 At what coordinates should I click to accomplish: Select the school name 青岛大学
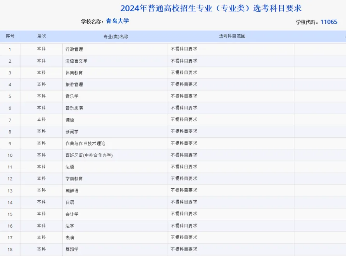117,21
